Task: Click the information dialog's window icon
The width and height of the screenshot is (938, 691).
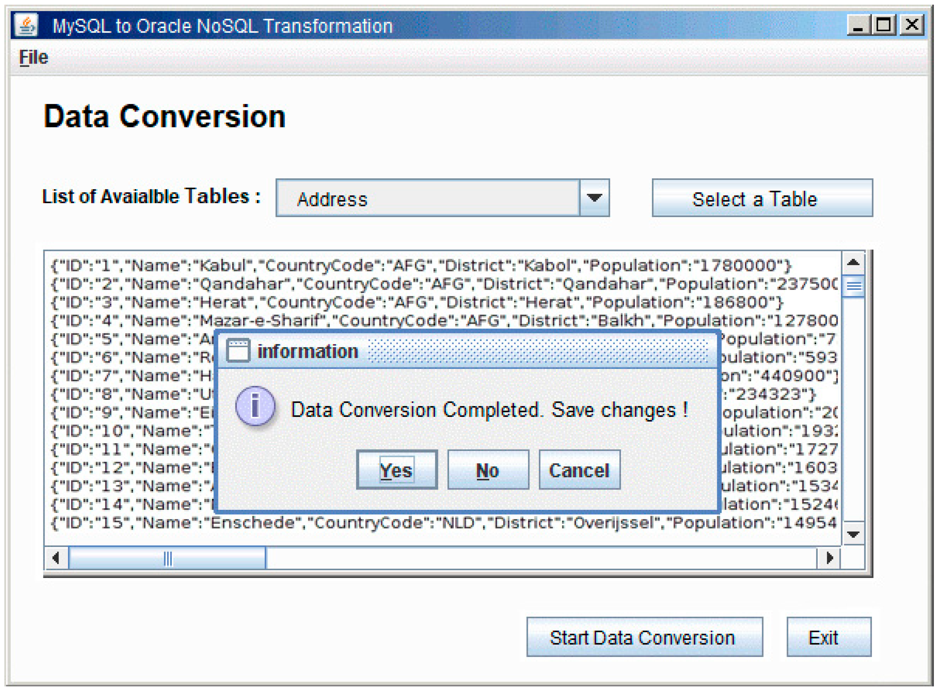Action: pyautogui.click(x=238, y=350)
